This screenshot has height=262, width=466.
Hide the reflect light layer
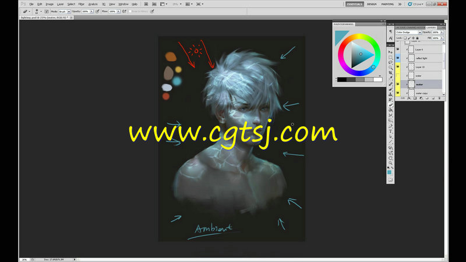[398, 58]
